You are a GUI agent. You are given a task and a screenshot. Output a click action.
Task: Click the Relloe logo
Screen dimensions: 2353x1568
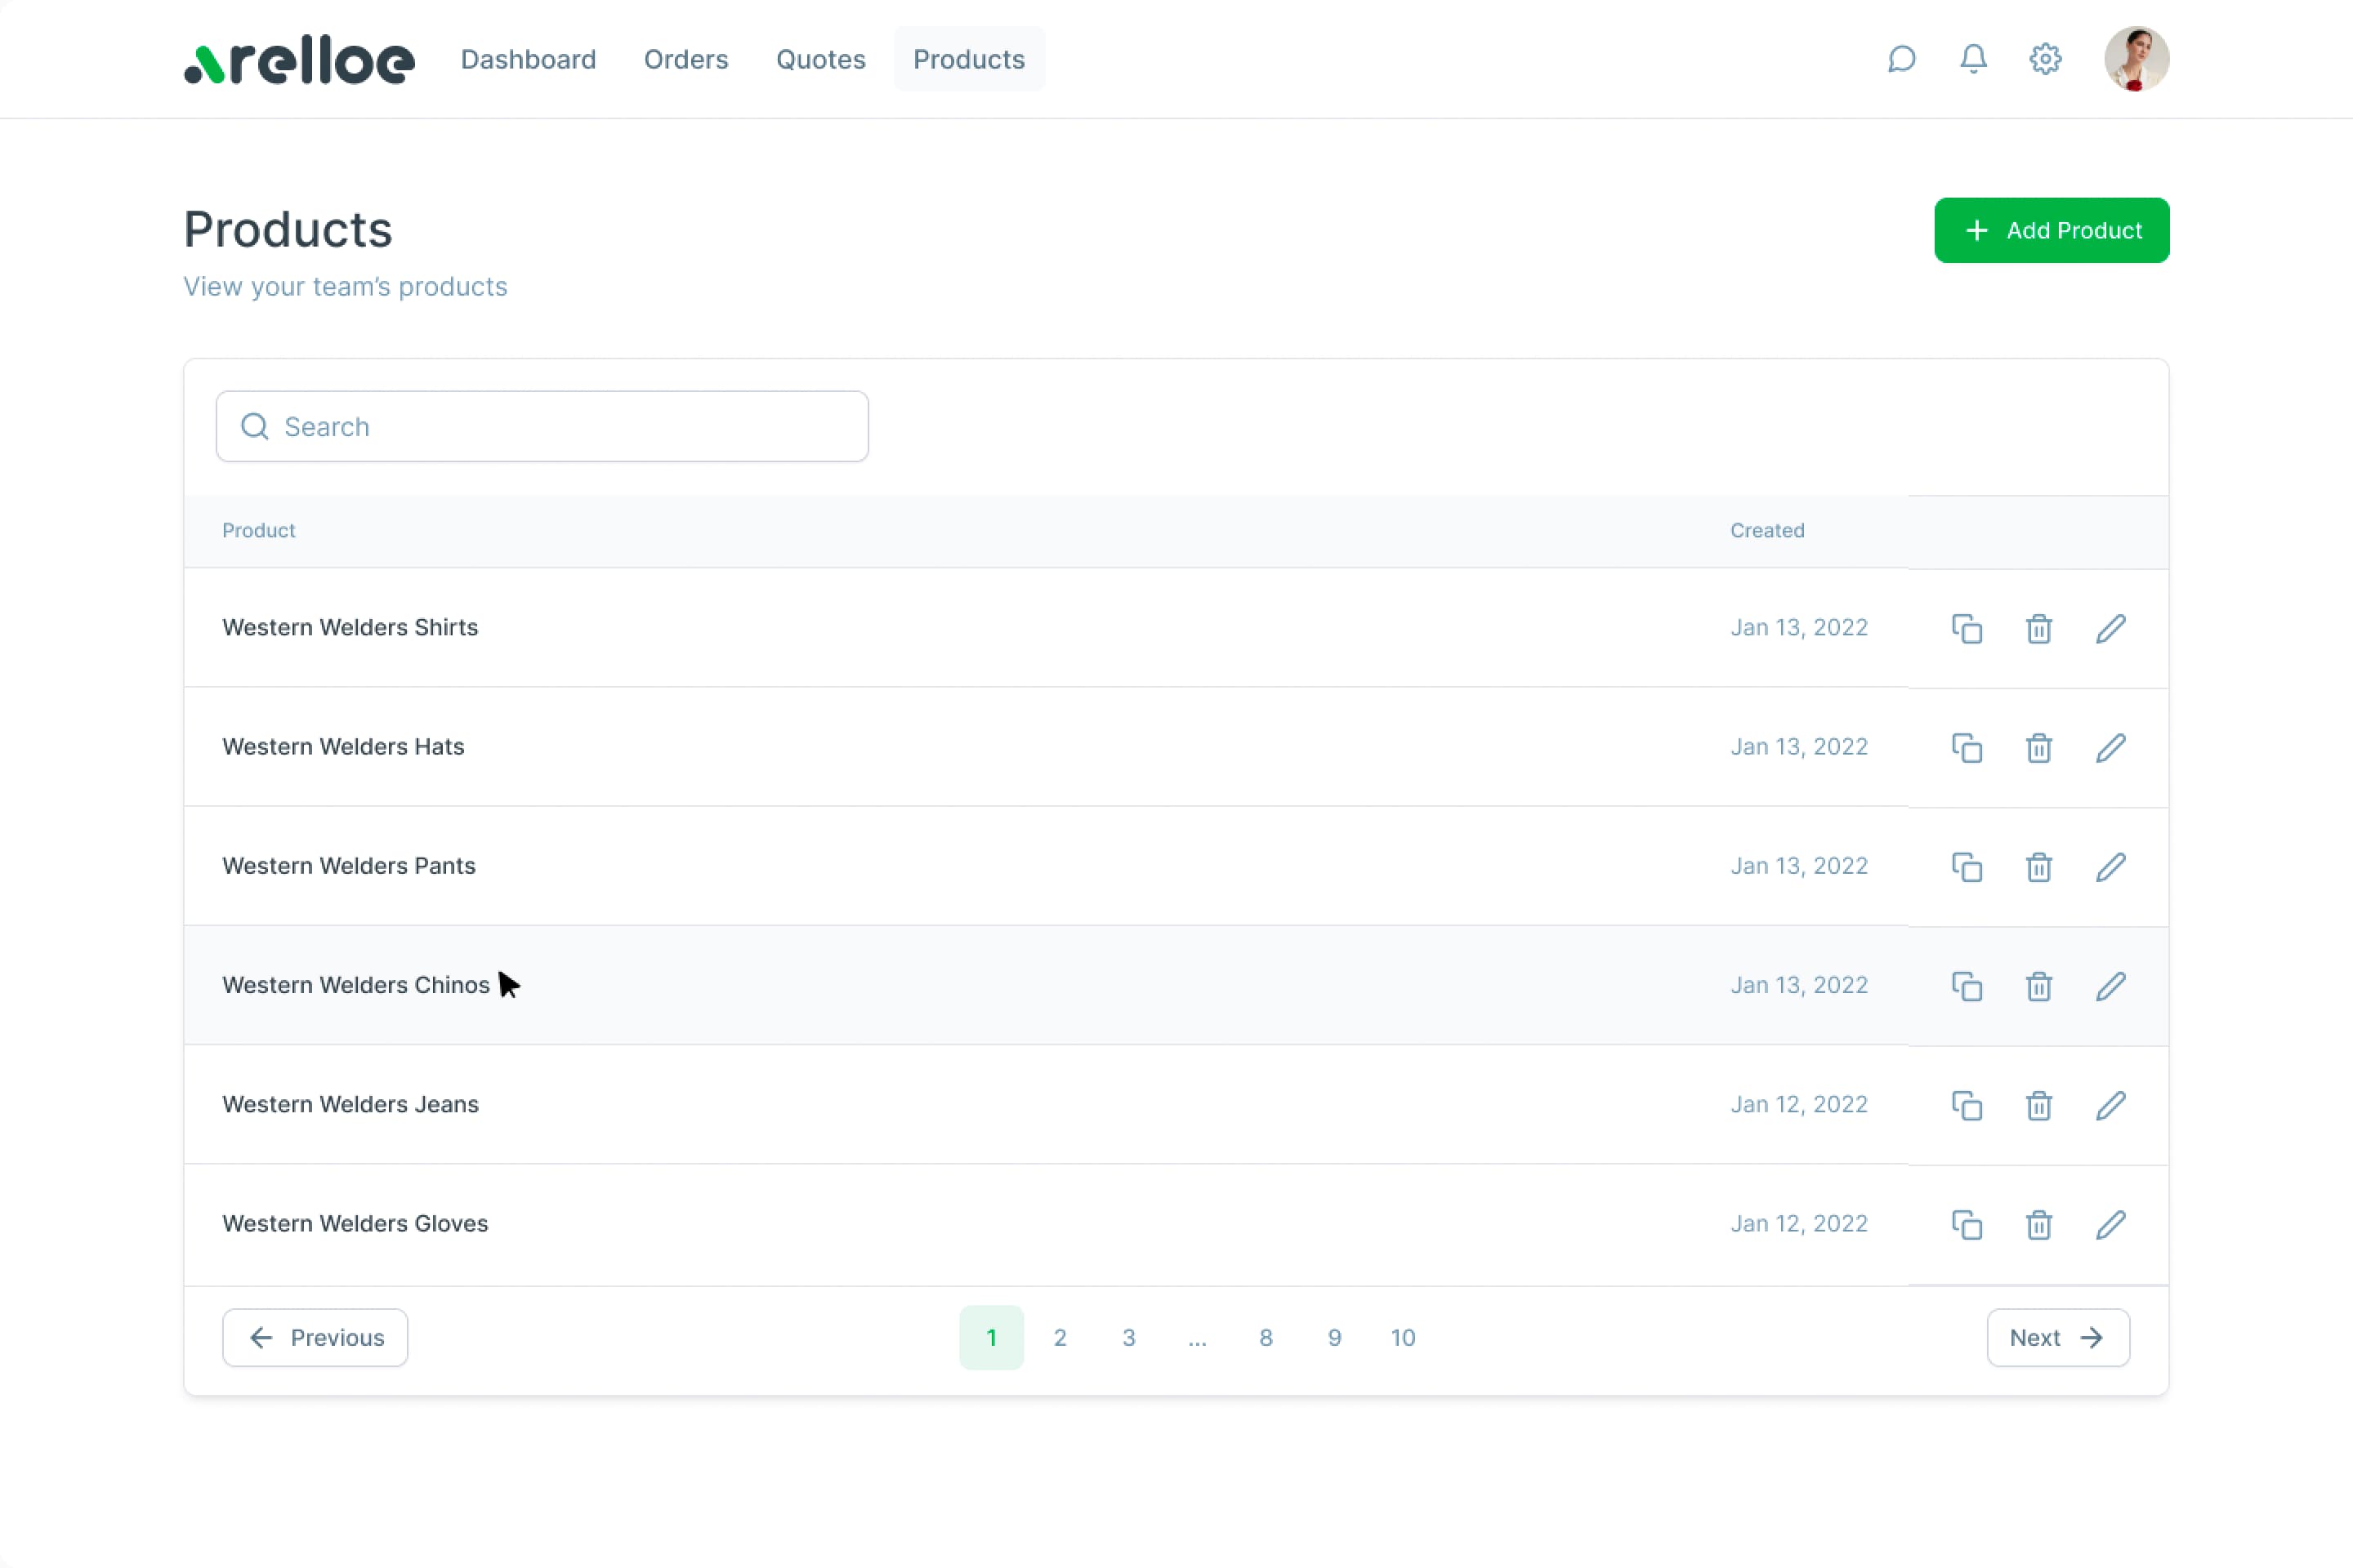pyautogui.click(x=299, y=62)
